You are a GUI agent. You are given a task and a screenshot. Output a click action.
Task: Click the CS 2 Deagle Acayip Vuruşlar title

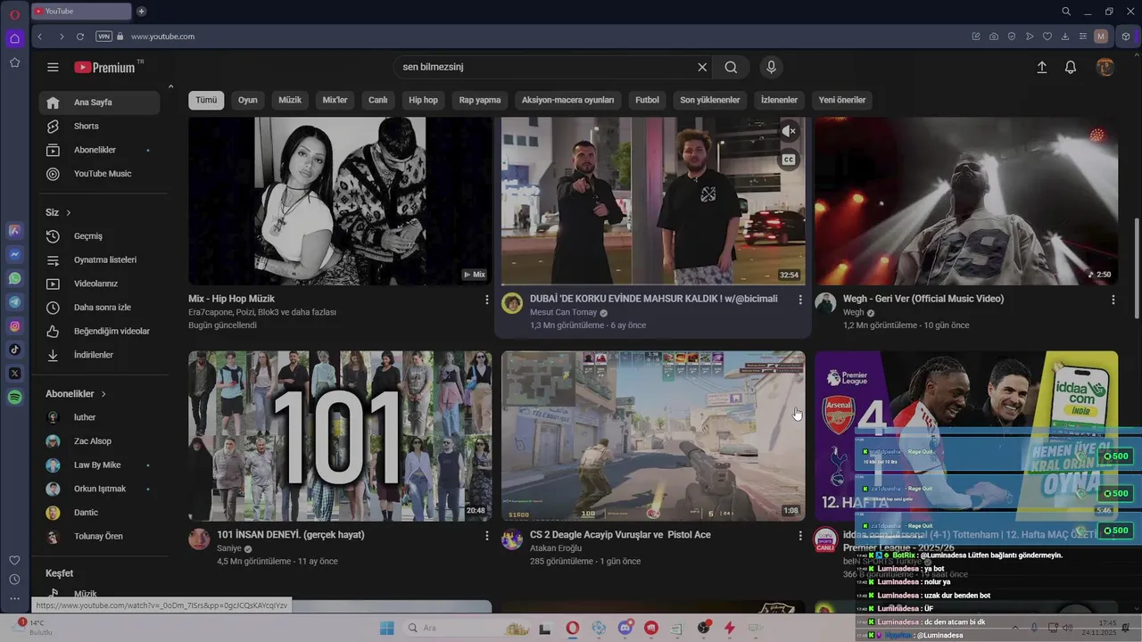tap(620, 535)
